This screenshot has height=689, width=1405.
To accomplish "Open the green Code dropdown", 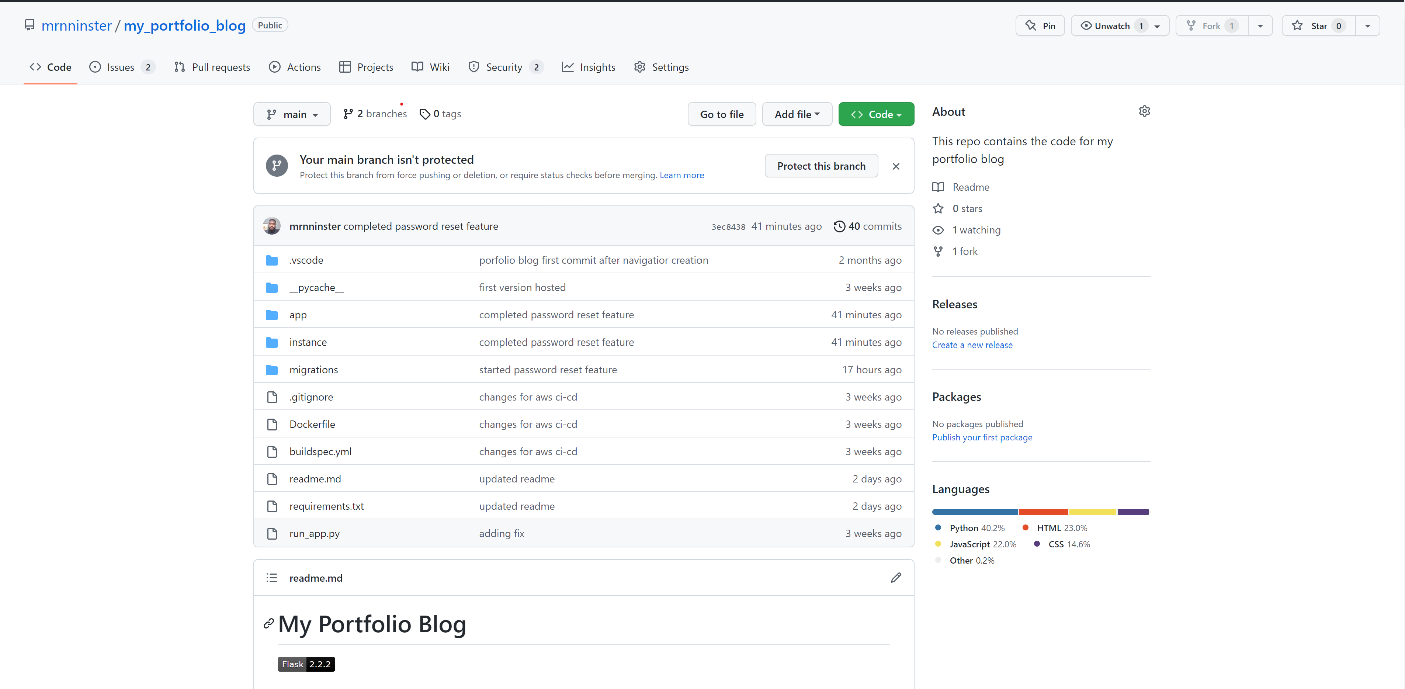I will [x=876, y=114].
